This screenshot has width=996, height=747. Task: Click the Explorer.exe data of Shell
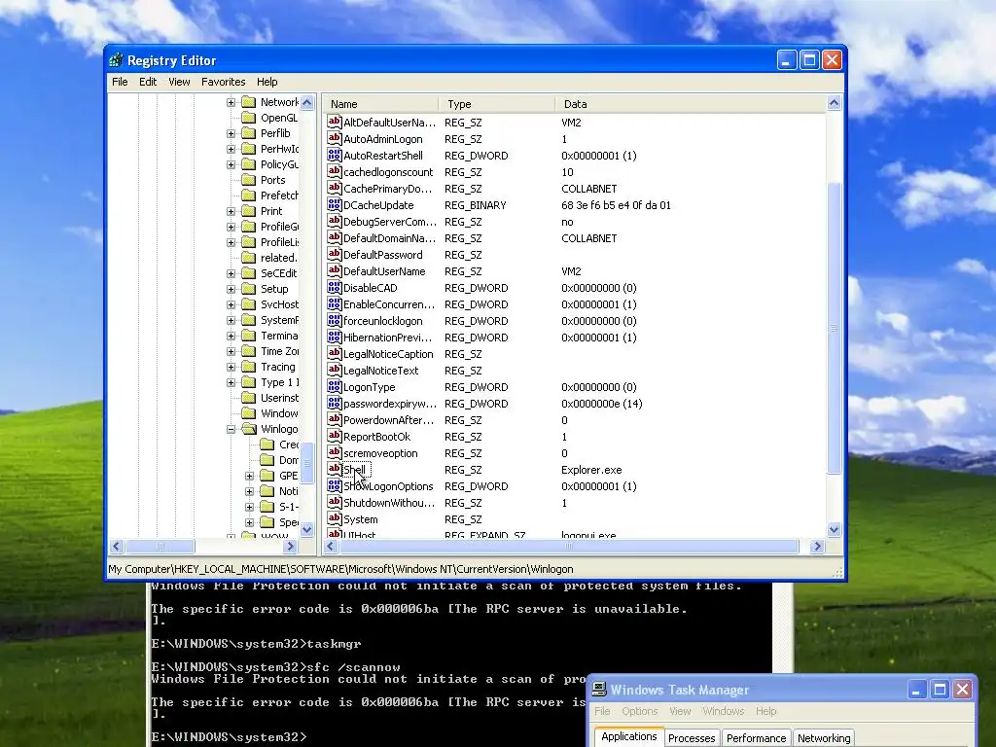pyautogui.click(x=591, y=470)
